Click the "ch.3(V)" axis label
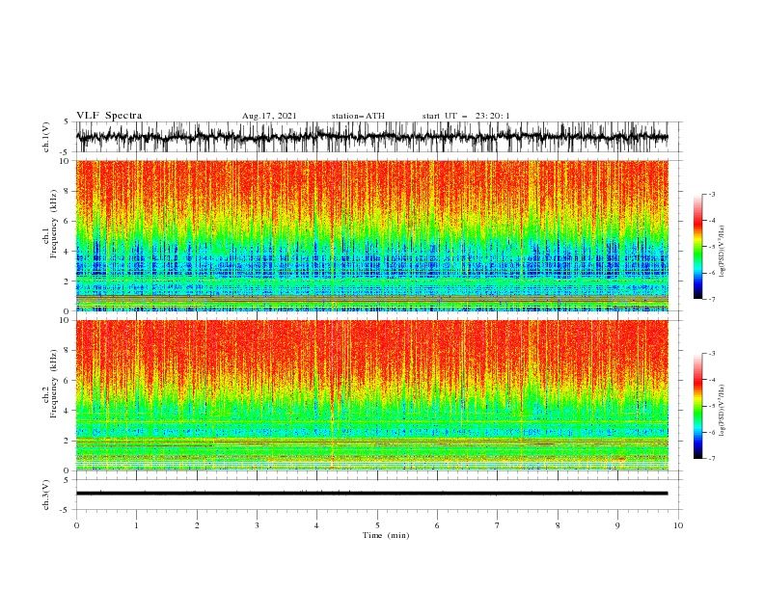This screenshot has height=590, width=764. pos(46,495)
